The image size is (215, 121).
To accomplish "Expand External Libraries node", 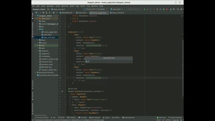I will point(35,73).
